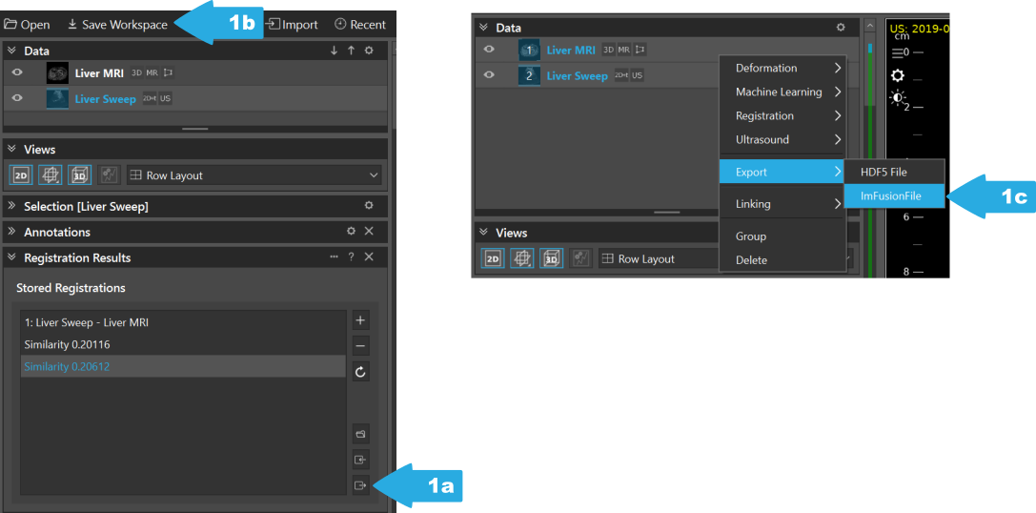Click white Liver MRI dataset name
Viewport: 1036px width, 513px height.
tap(99, 73)
